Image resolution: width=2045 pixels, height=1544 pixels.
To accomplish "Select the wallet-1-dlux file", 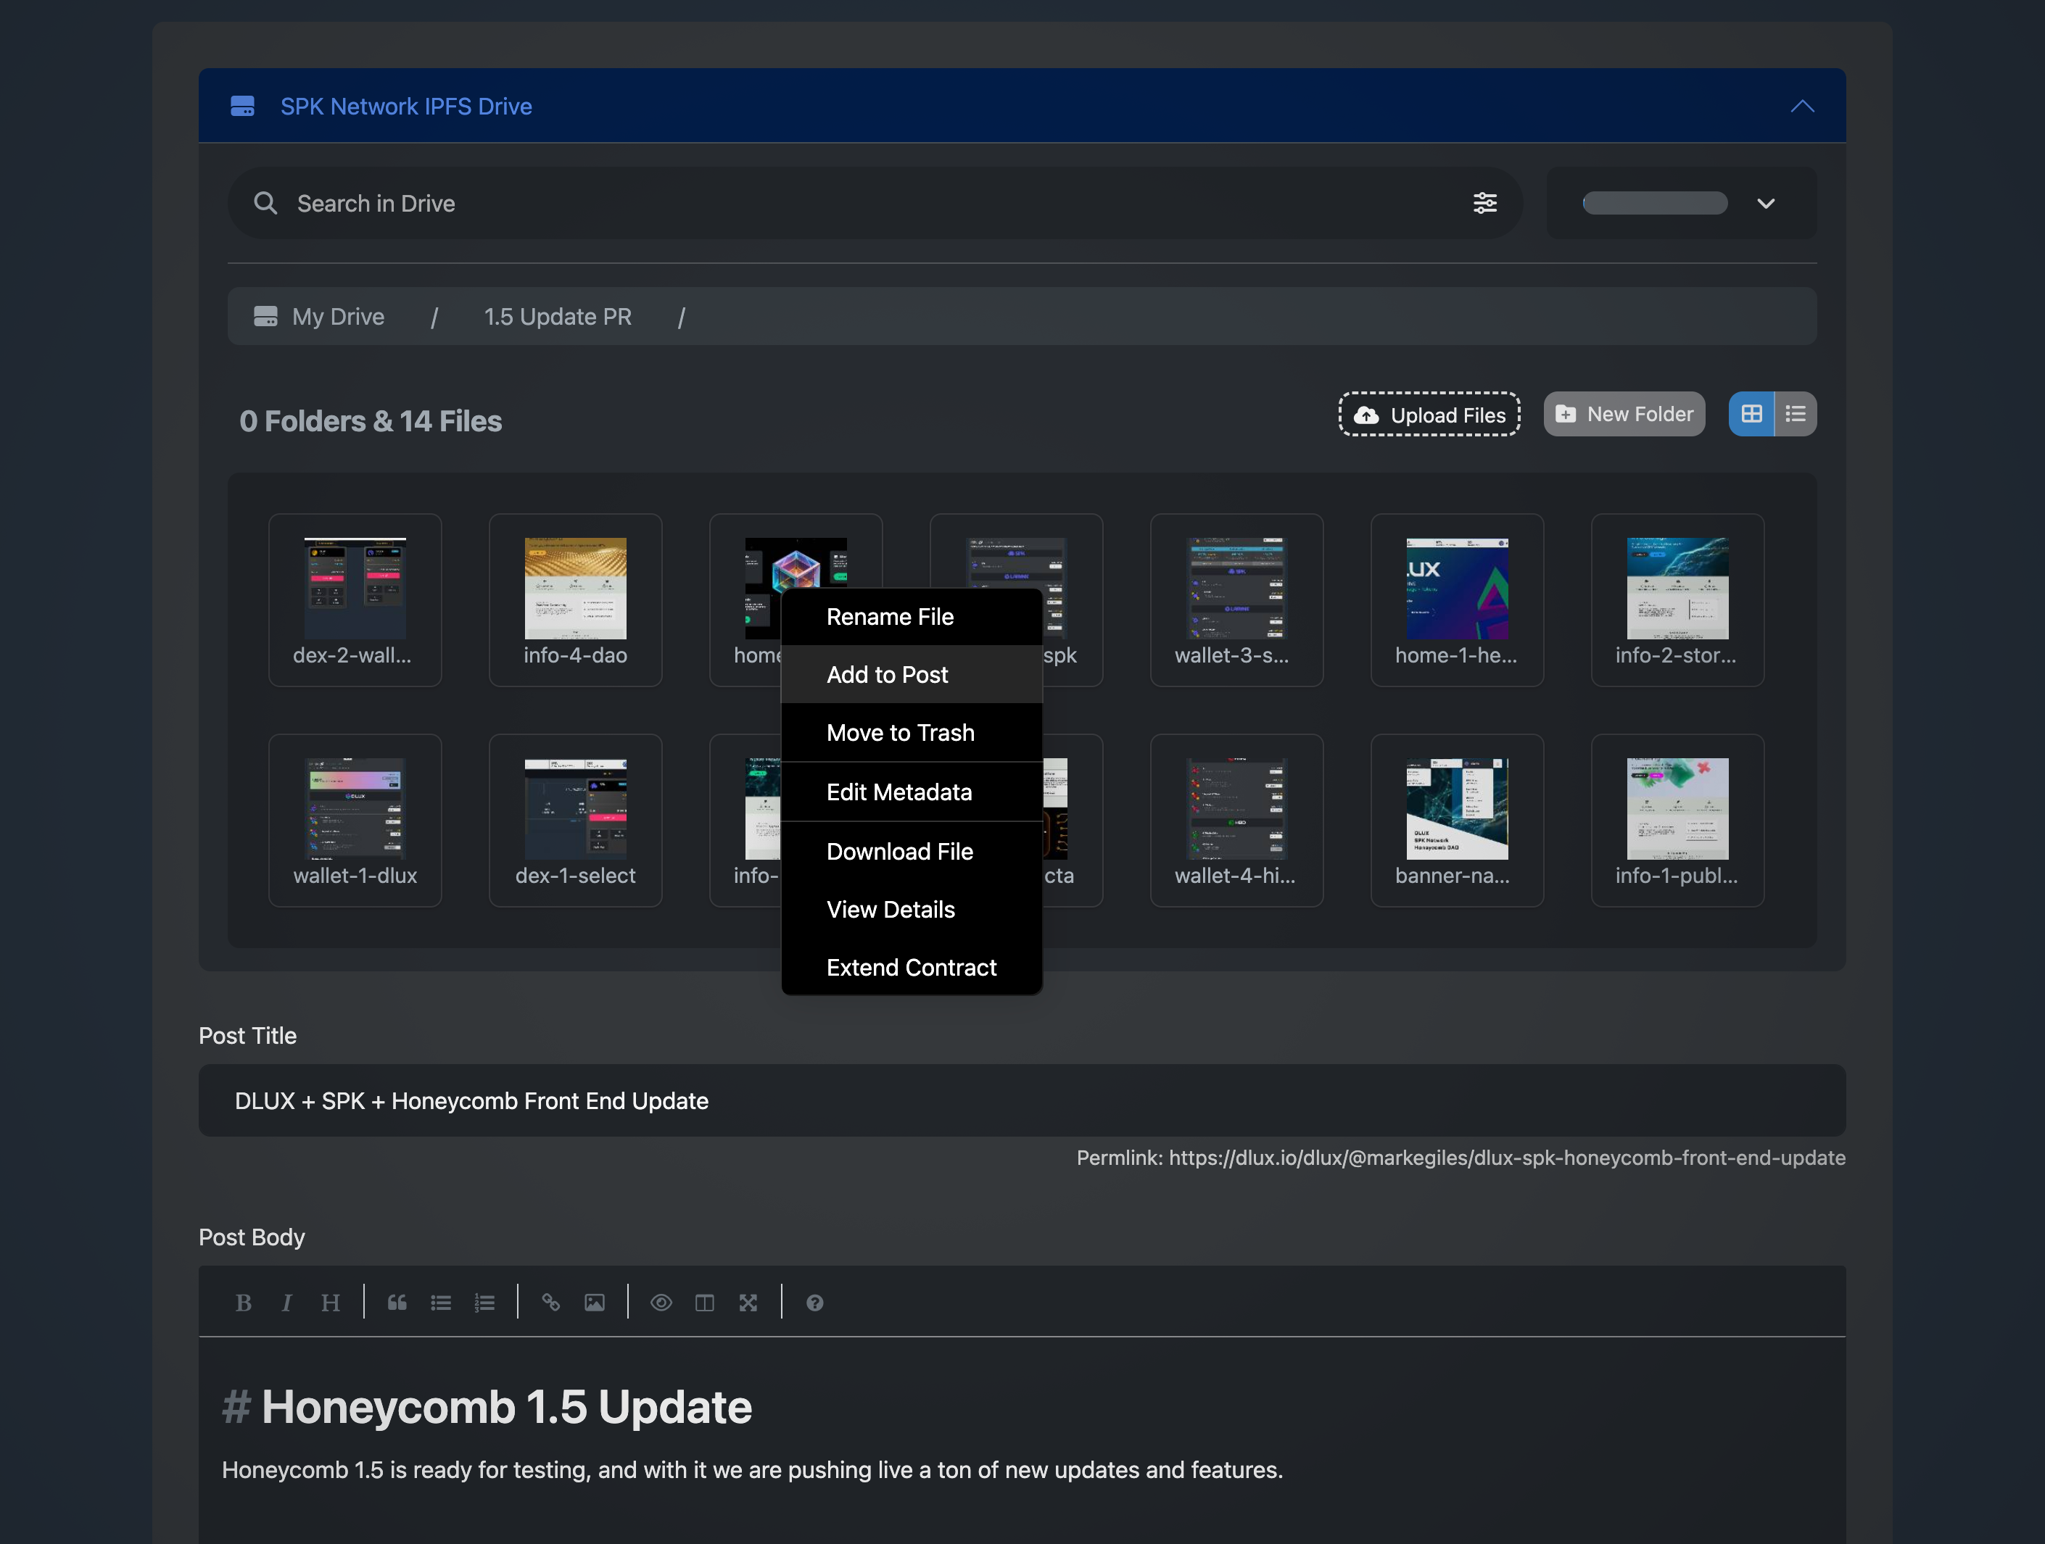I will (x=355, y=821).
